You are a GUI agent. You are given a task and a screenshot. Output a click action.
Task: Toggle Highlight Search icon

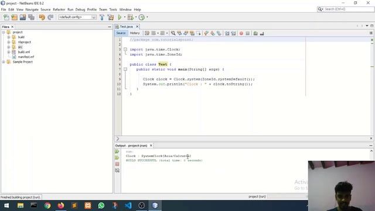pyautogui.click(x=192, y=33)
